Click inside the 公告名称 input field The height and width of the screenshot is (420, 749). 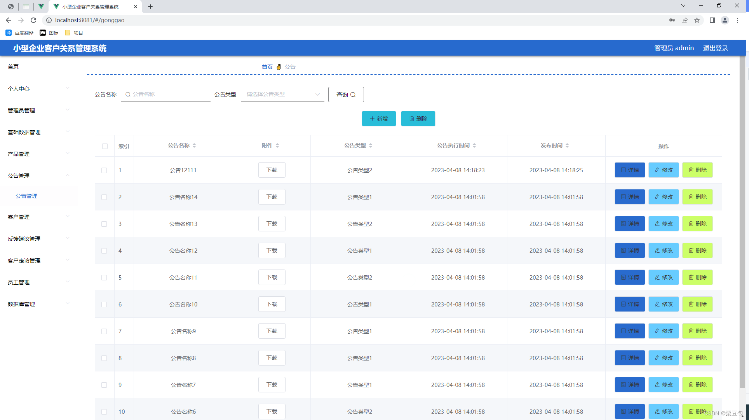click(167, 94)
